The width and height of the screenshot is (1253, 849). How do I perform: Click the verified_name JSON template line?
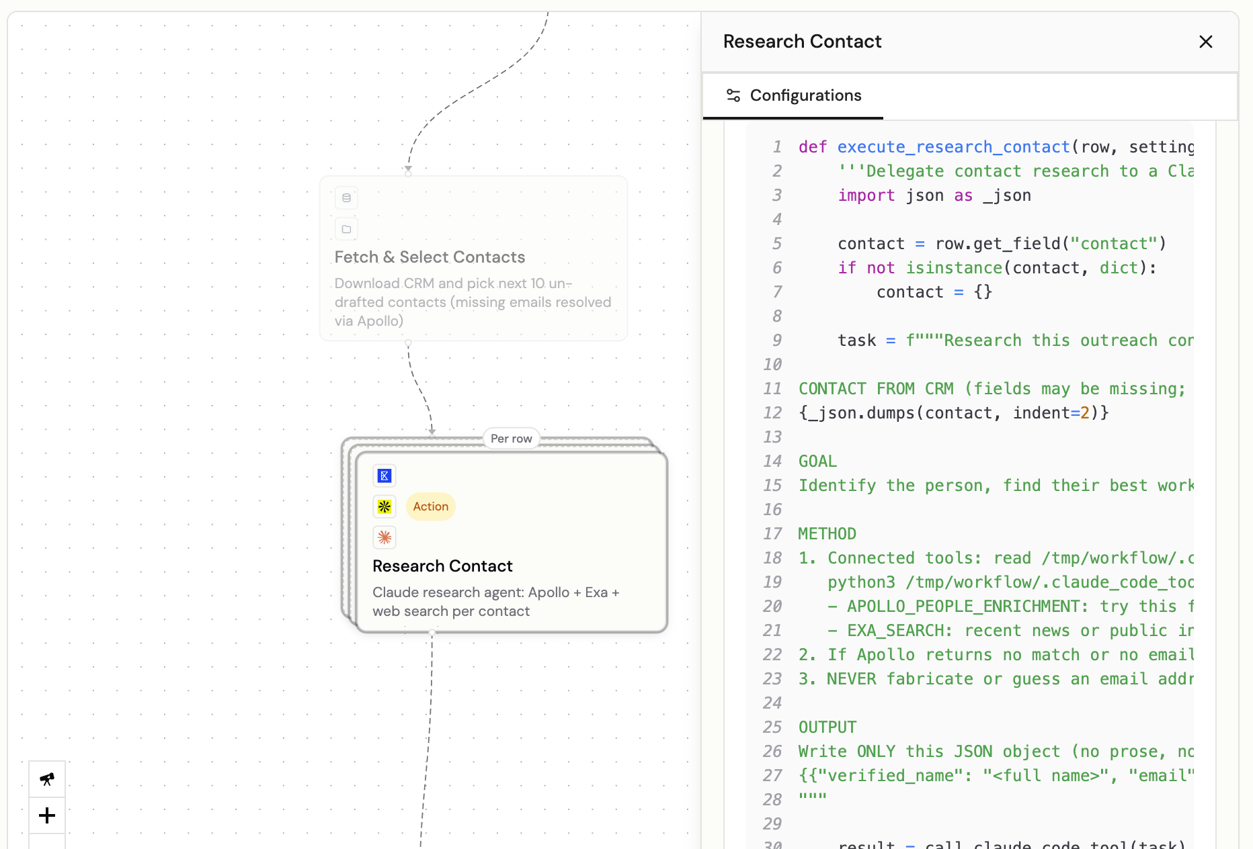pyautogui.click(x=996, y=776)
